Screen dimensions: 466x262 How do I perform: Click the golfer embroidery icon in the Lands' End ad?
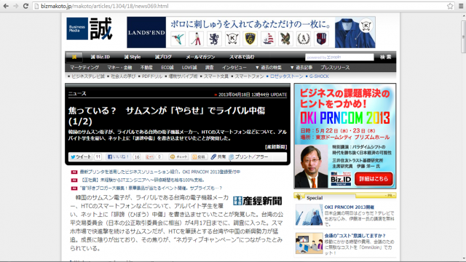pos(196,39)
